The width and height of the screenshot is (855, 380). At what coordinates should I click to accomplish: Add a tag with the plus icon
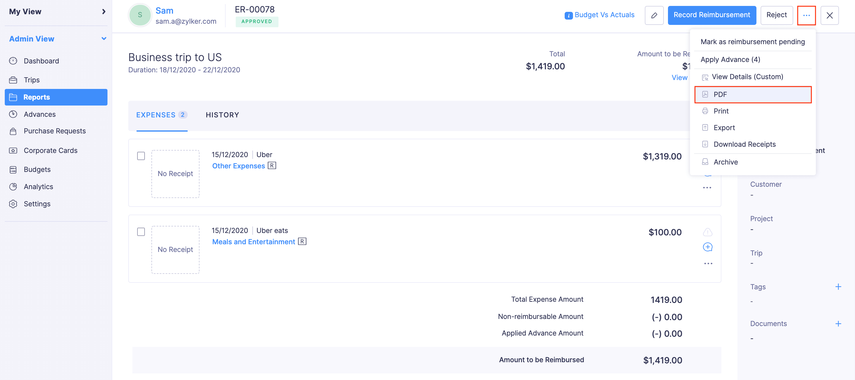coord(839,287)
